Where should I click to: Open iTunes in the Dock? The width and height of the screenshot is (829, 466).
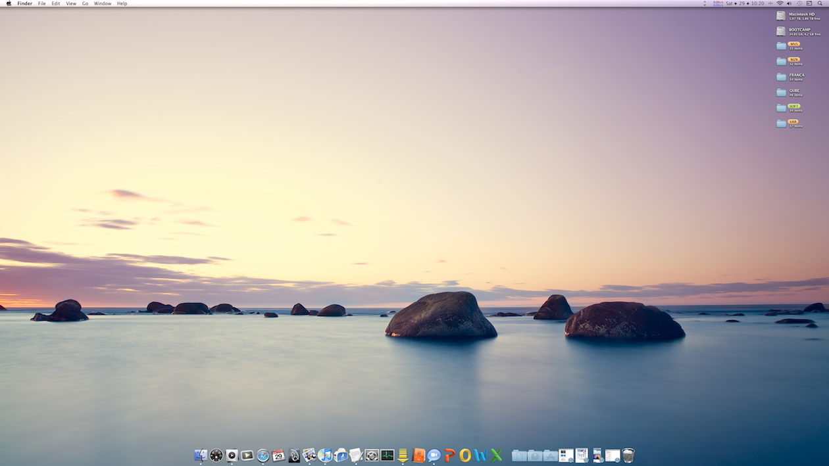tap(325, 455)
